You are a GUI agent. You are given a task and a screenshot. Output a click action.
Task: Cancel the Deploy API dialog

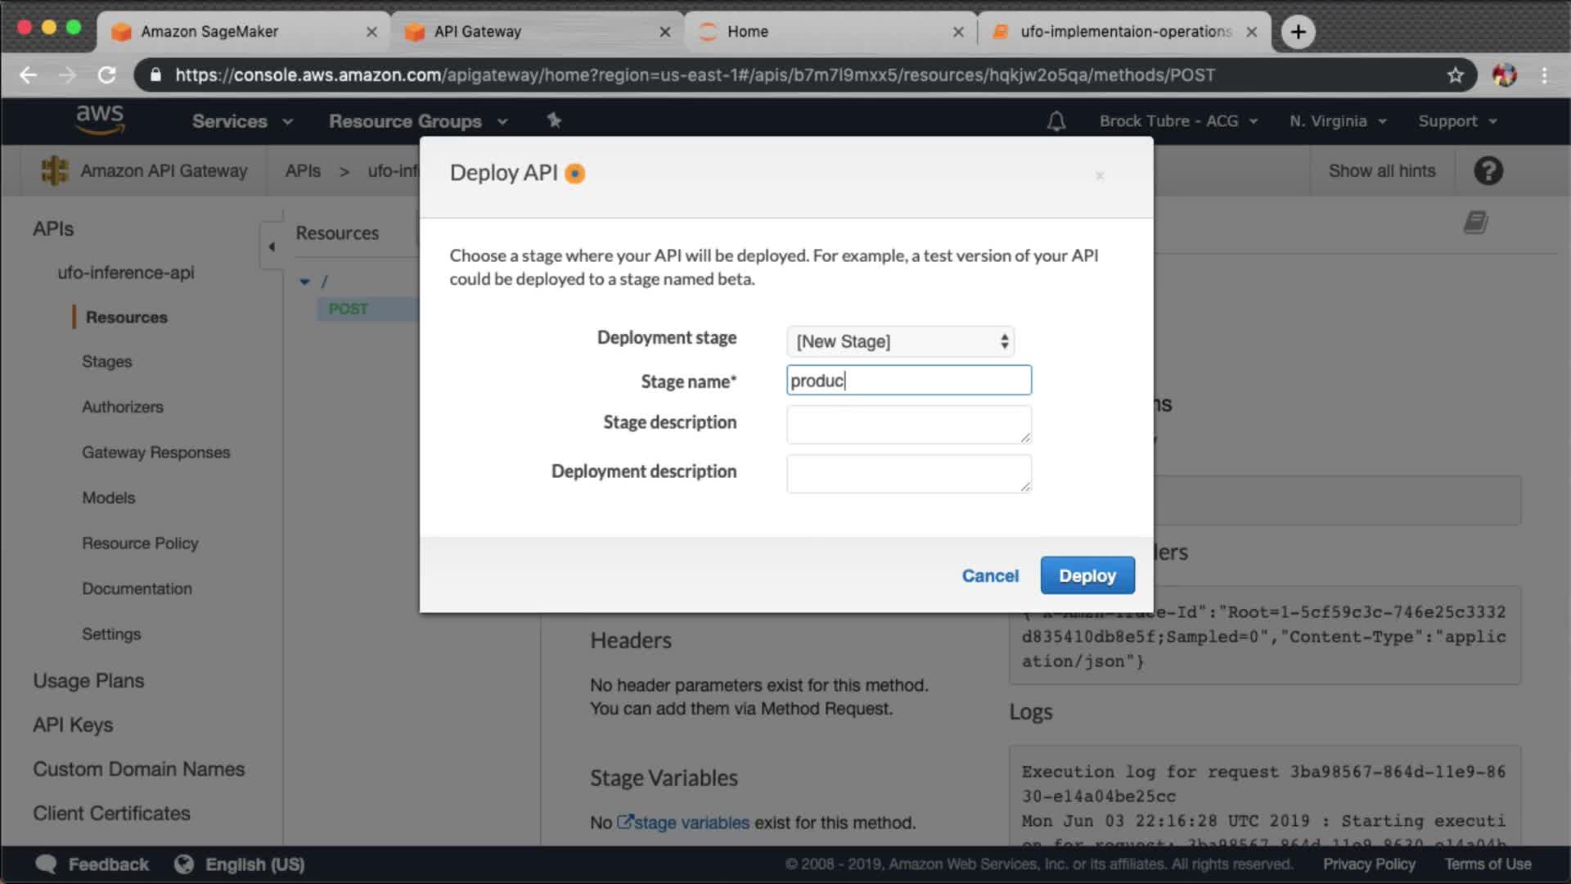pos(990,575)
